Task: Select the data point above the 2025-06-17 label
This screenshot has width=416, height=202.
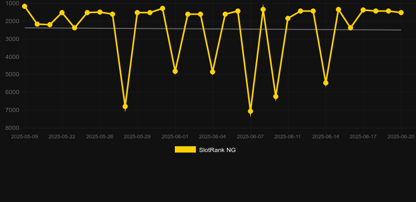Action: 363,10
